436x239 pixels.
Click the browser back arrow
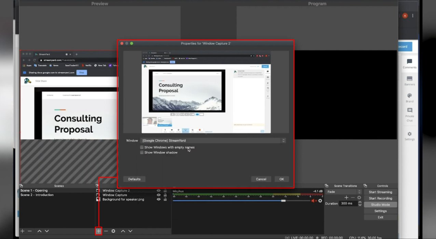pos(24,60)
